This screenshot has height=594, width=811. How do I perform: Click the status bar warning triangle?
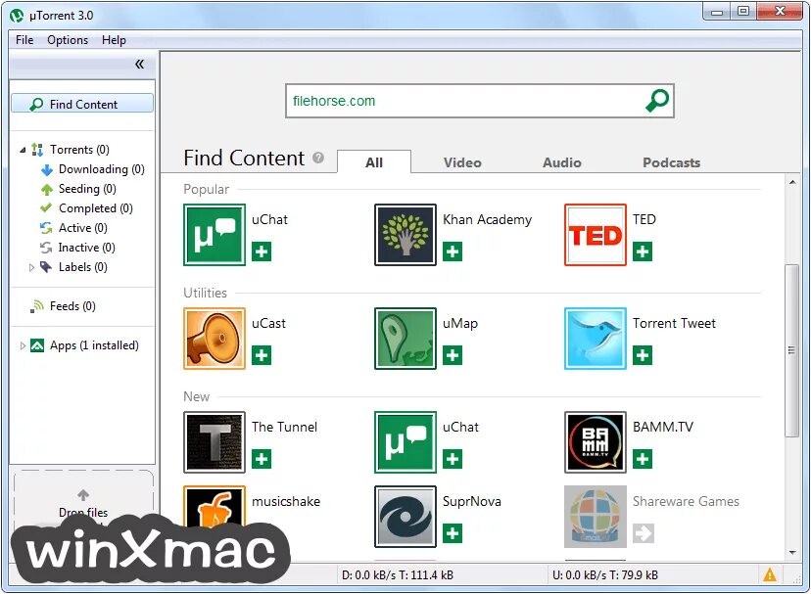pos(770,574)
